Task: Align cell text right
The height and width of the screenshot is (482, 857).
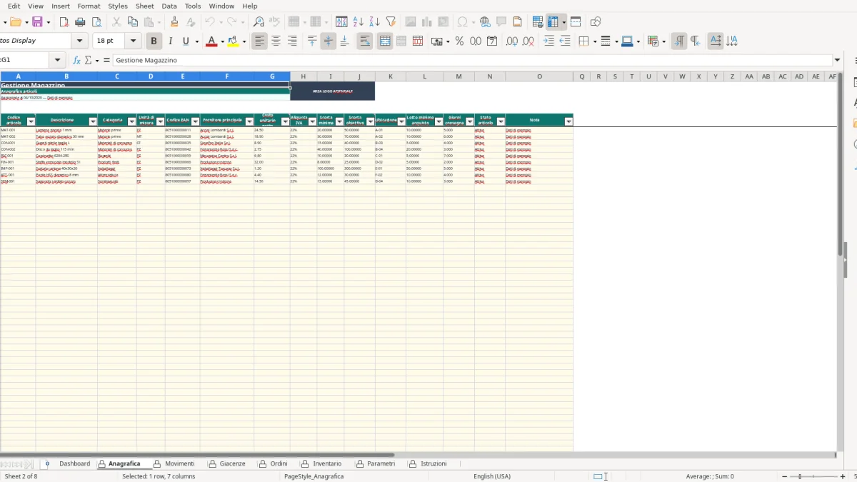Action: point(292,41)
